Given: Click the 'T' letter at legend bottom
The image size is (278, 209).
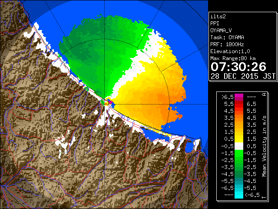Looking at the screenshot, I should [264, 197].
